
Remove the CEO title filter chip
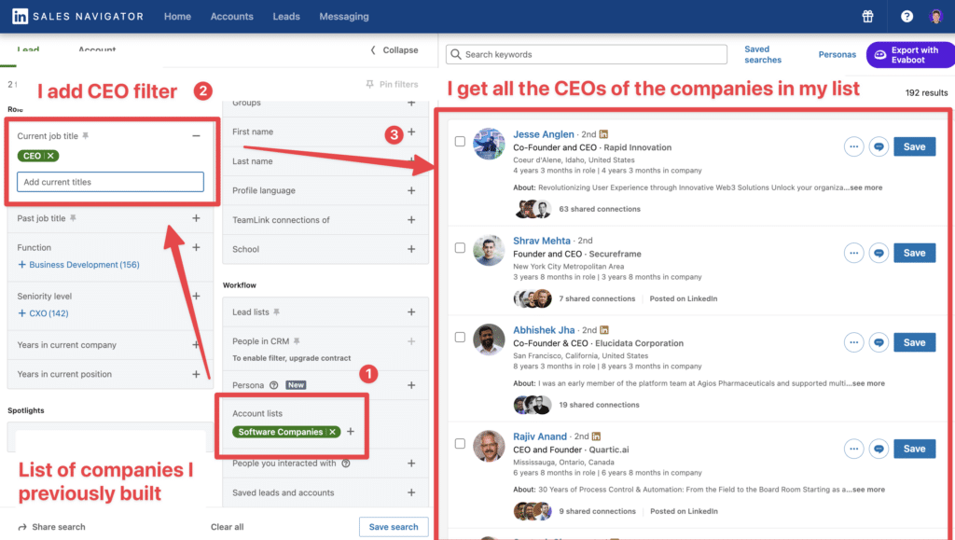(50, 156)
